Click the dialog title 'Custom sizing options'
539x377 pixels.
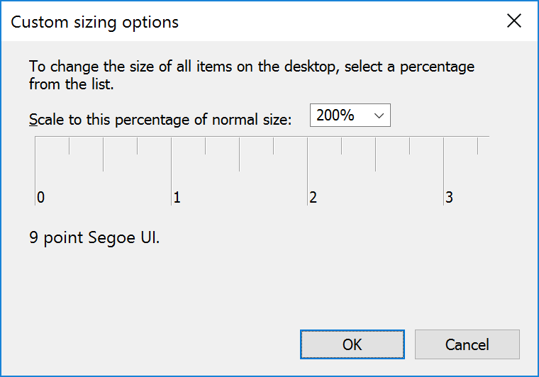[95, 22]
